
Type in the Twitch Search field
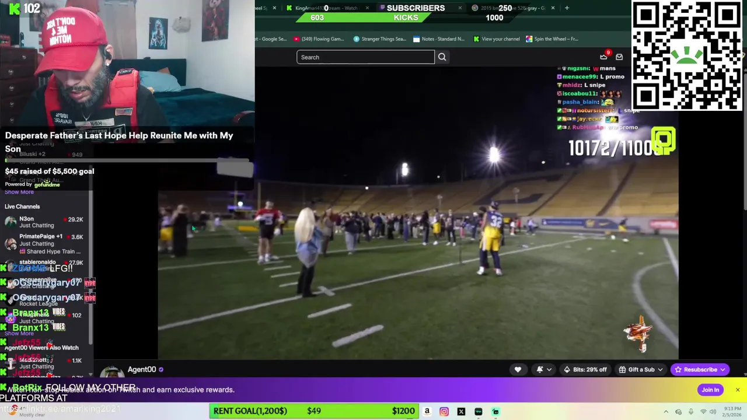(x=365, y=57)
